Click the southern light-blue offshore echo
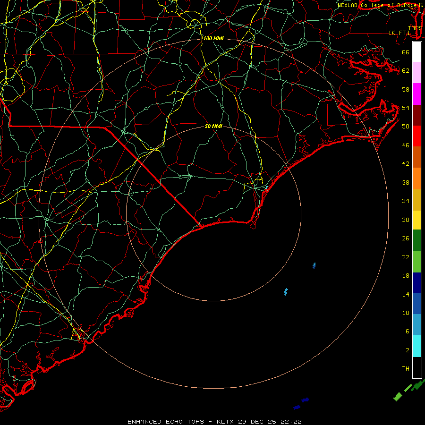The width and height of the screenshot is (425, 425). click(x=286, y=292)
